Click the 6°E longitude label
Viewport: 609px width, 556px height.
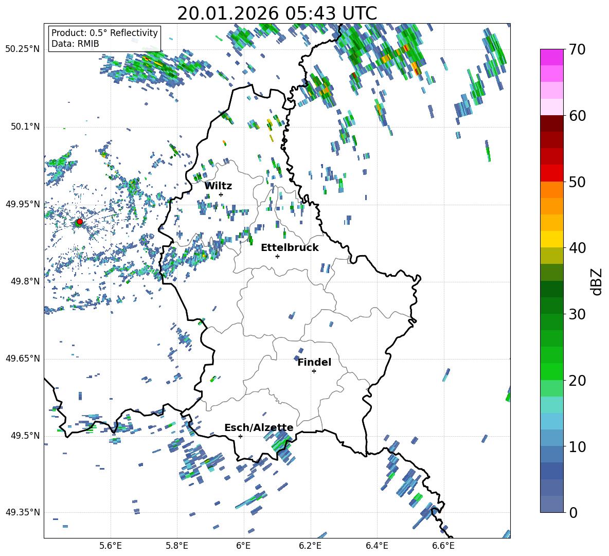[x=243, y=546]
